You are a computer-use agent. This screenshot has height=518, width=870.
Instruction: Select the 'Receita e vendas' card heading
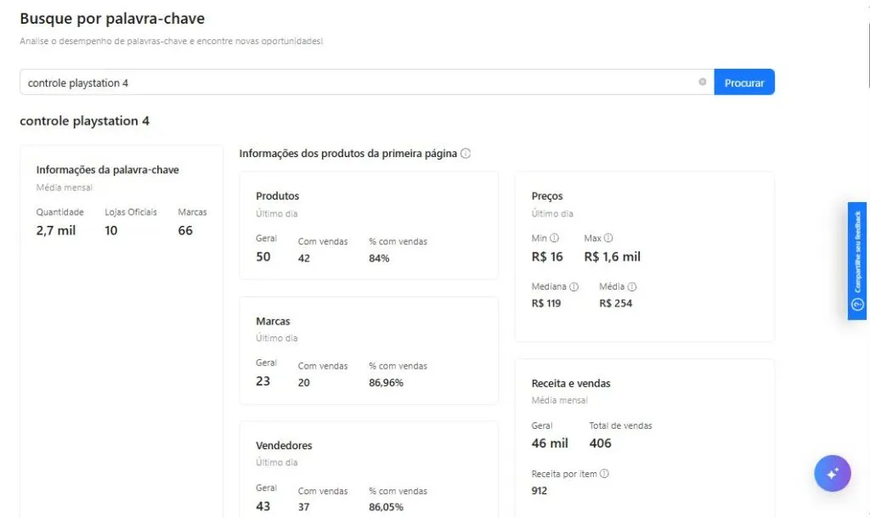point(571,384)
